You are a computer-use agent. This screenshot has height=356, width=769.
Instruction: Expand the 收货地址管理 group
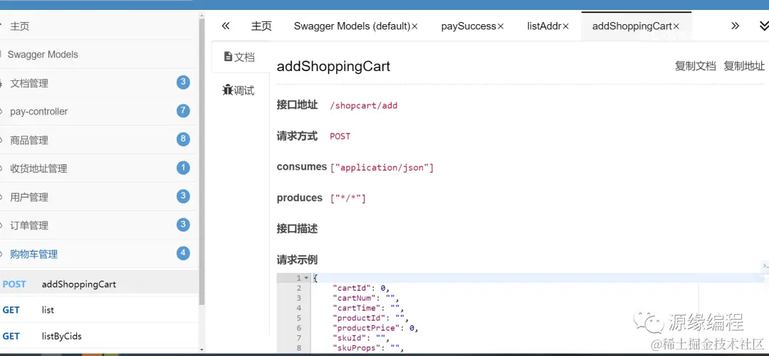coord(99,168)
